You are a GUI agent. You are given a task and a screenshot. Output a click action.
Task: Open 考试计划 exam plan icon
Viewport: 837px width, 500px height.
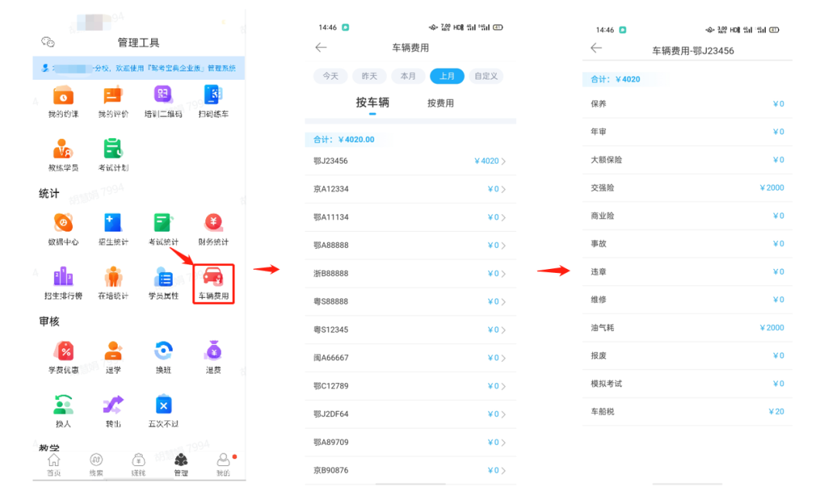[x=113, y=149]
